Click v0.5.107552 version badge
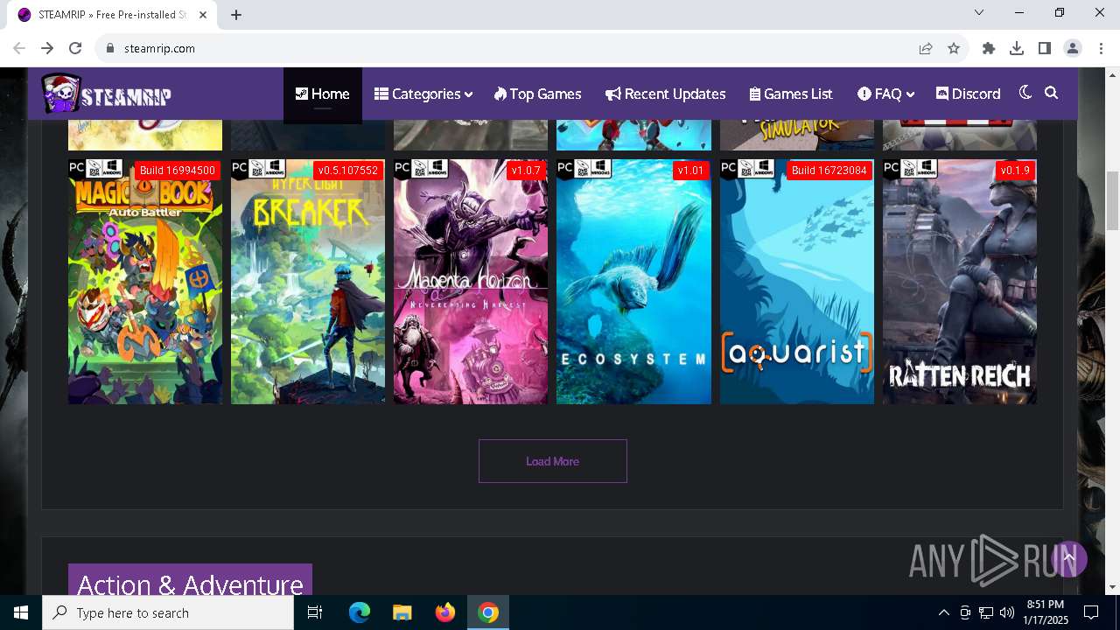The image size is (1120, 630). click(348, 171)
